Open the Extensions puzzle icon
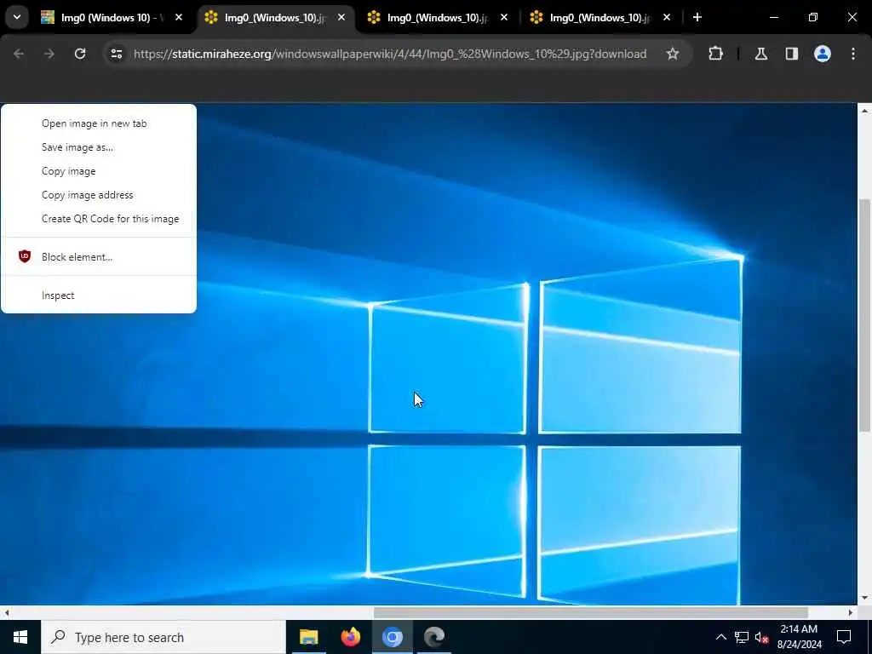The image size is (872, 654). coord(715,54)
